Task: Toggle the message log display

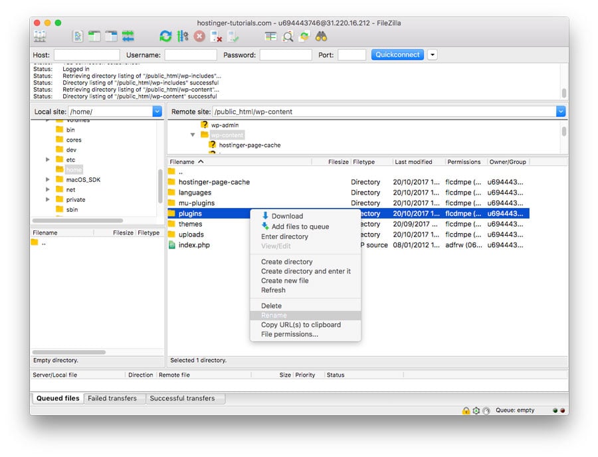Action: point(78,37)
